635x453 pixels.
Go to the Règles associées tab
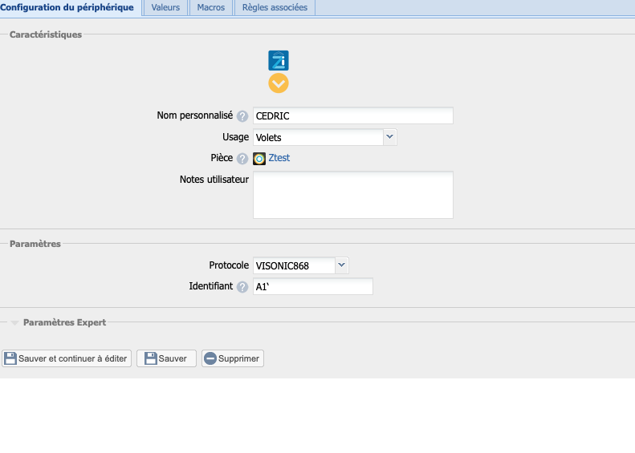(x=275, y=7)
